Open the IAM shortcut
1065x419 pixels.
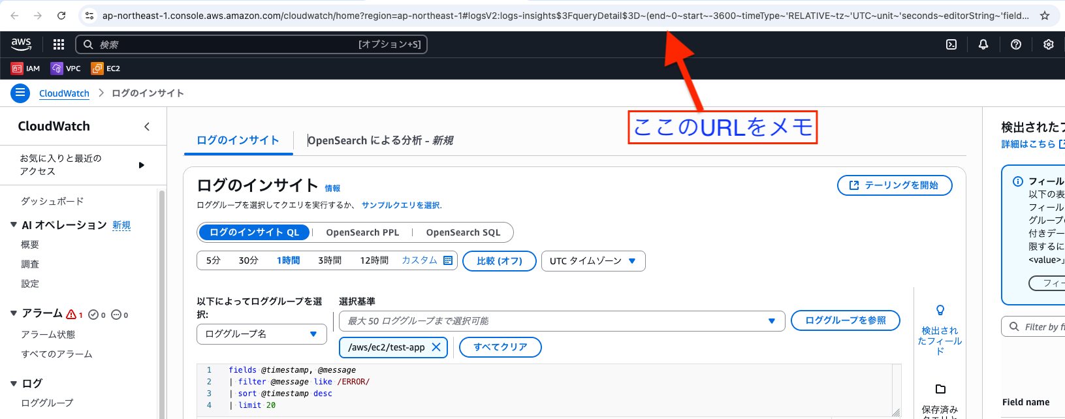pyautogui.click(x=25, y=69)
